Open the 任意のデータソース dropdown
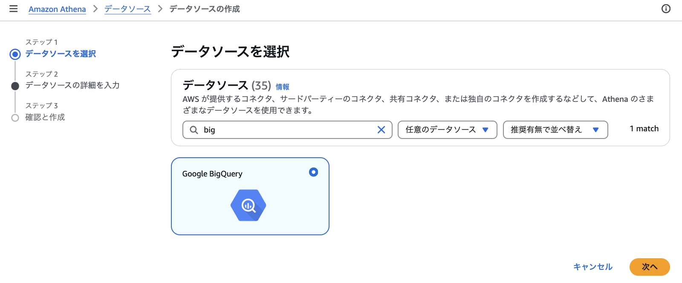The width and height of the screenshot is (682, 283). click(448, 130)
